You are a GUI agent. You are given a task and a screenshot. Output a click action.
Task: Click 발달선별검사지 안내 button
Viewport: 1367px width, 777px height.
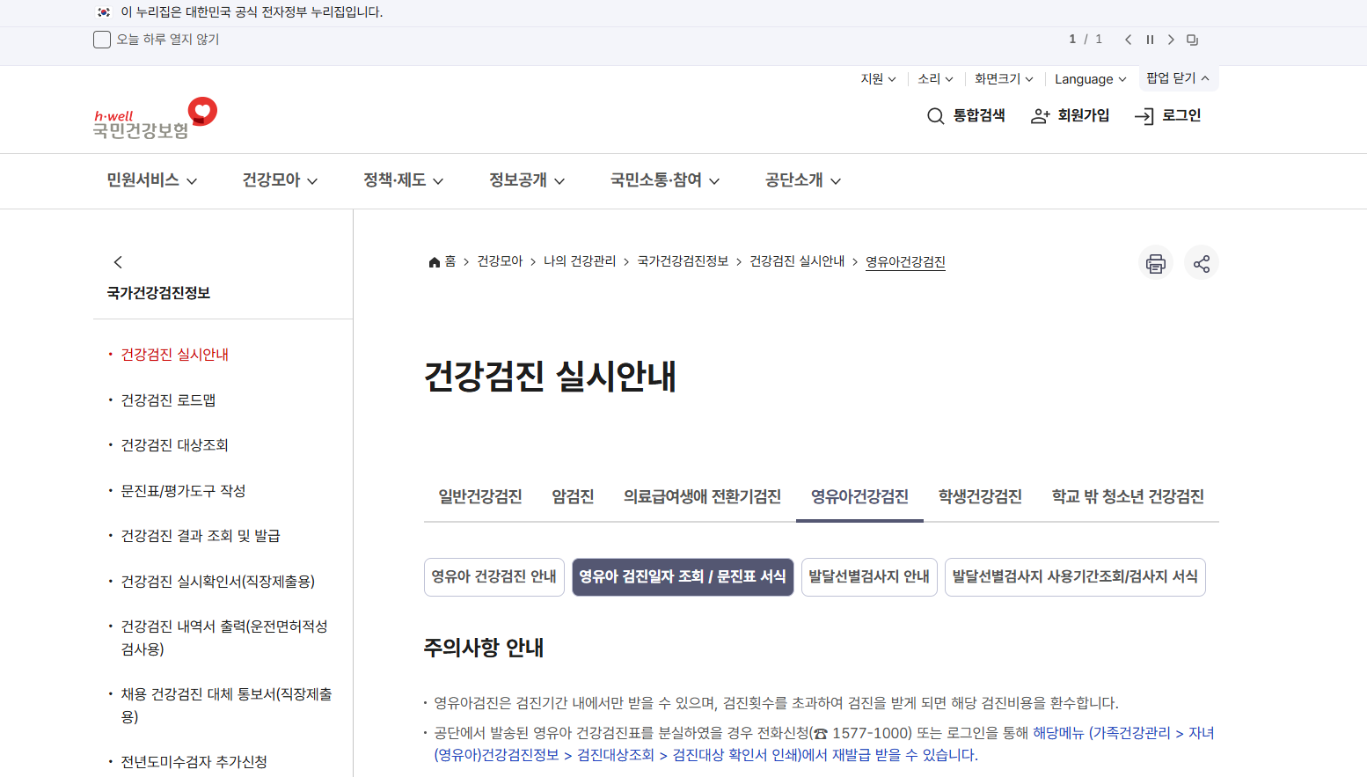tap(869, 576)
